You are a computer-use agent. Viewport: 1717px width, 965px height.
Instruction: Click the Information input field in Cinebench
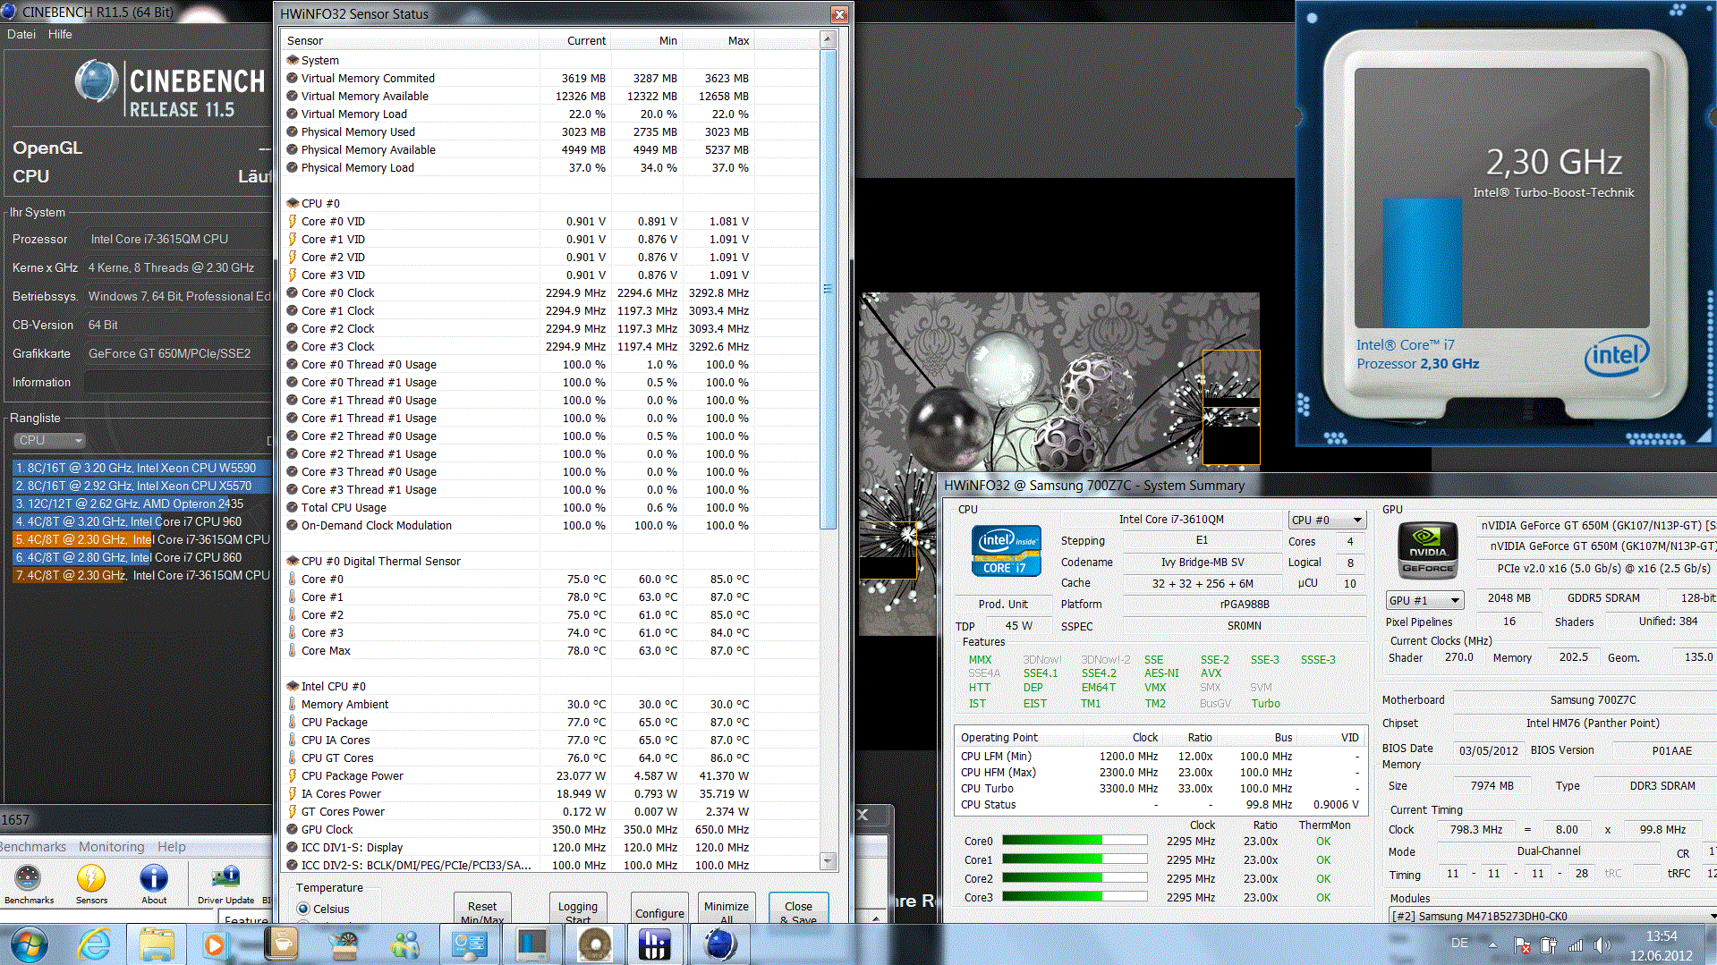click(x=177, y=382)
